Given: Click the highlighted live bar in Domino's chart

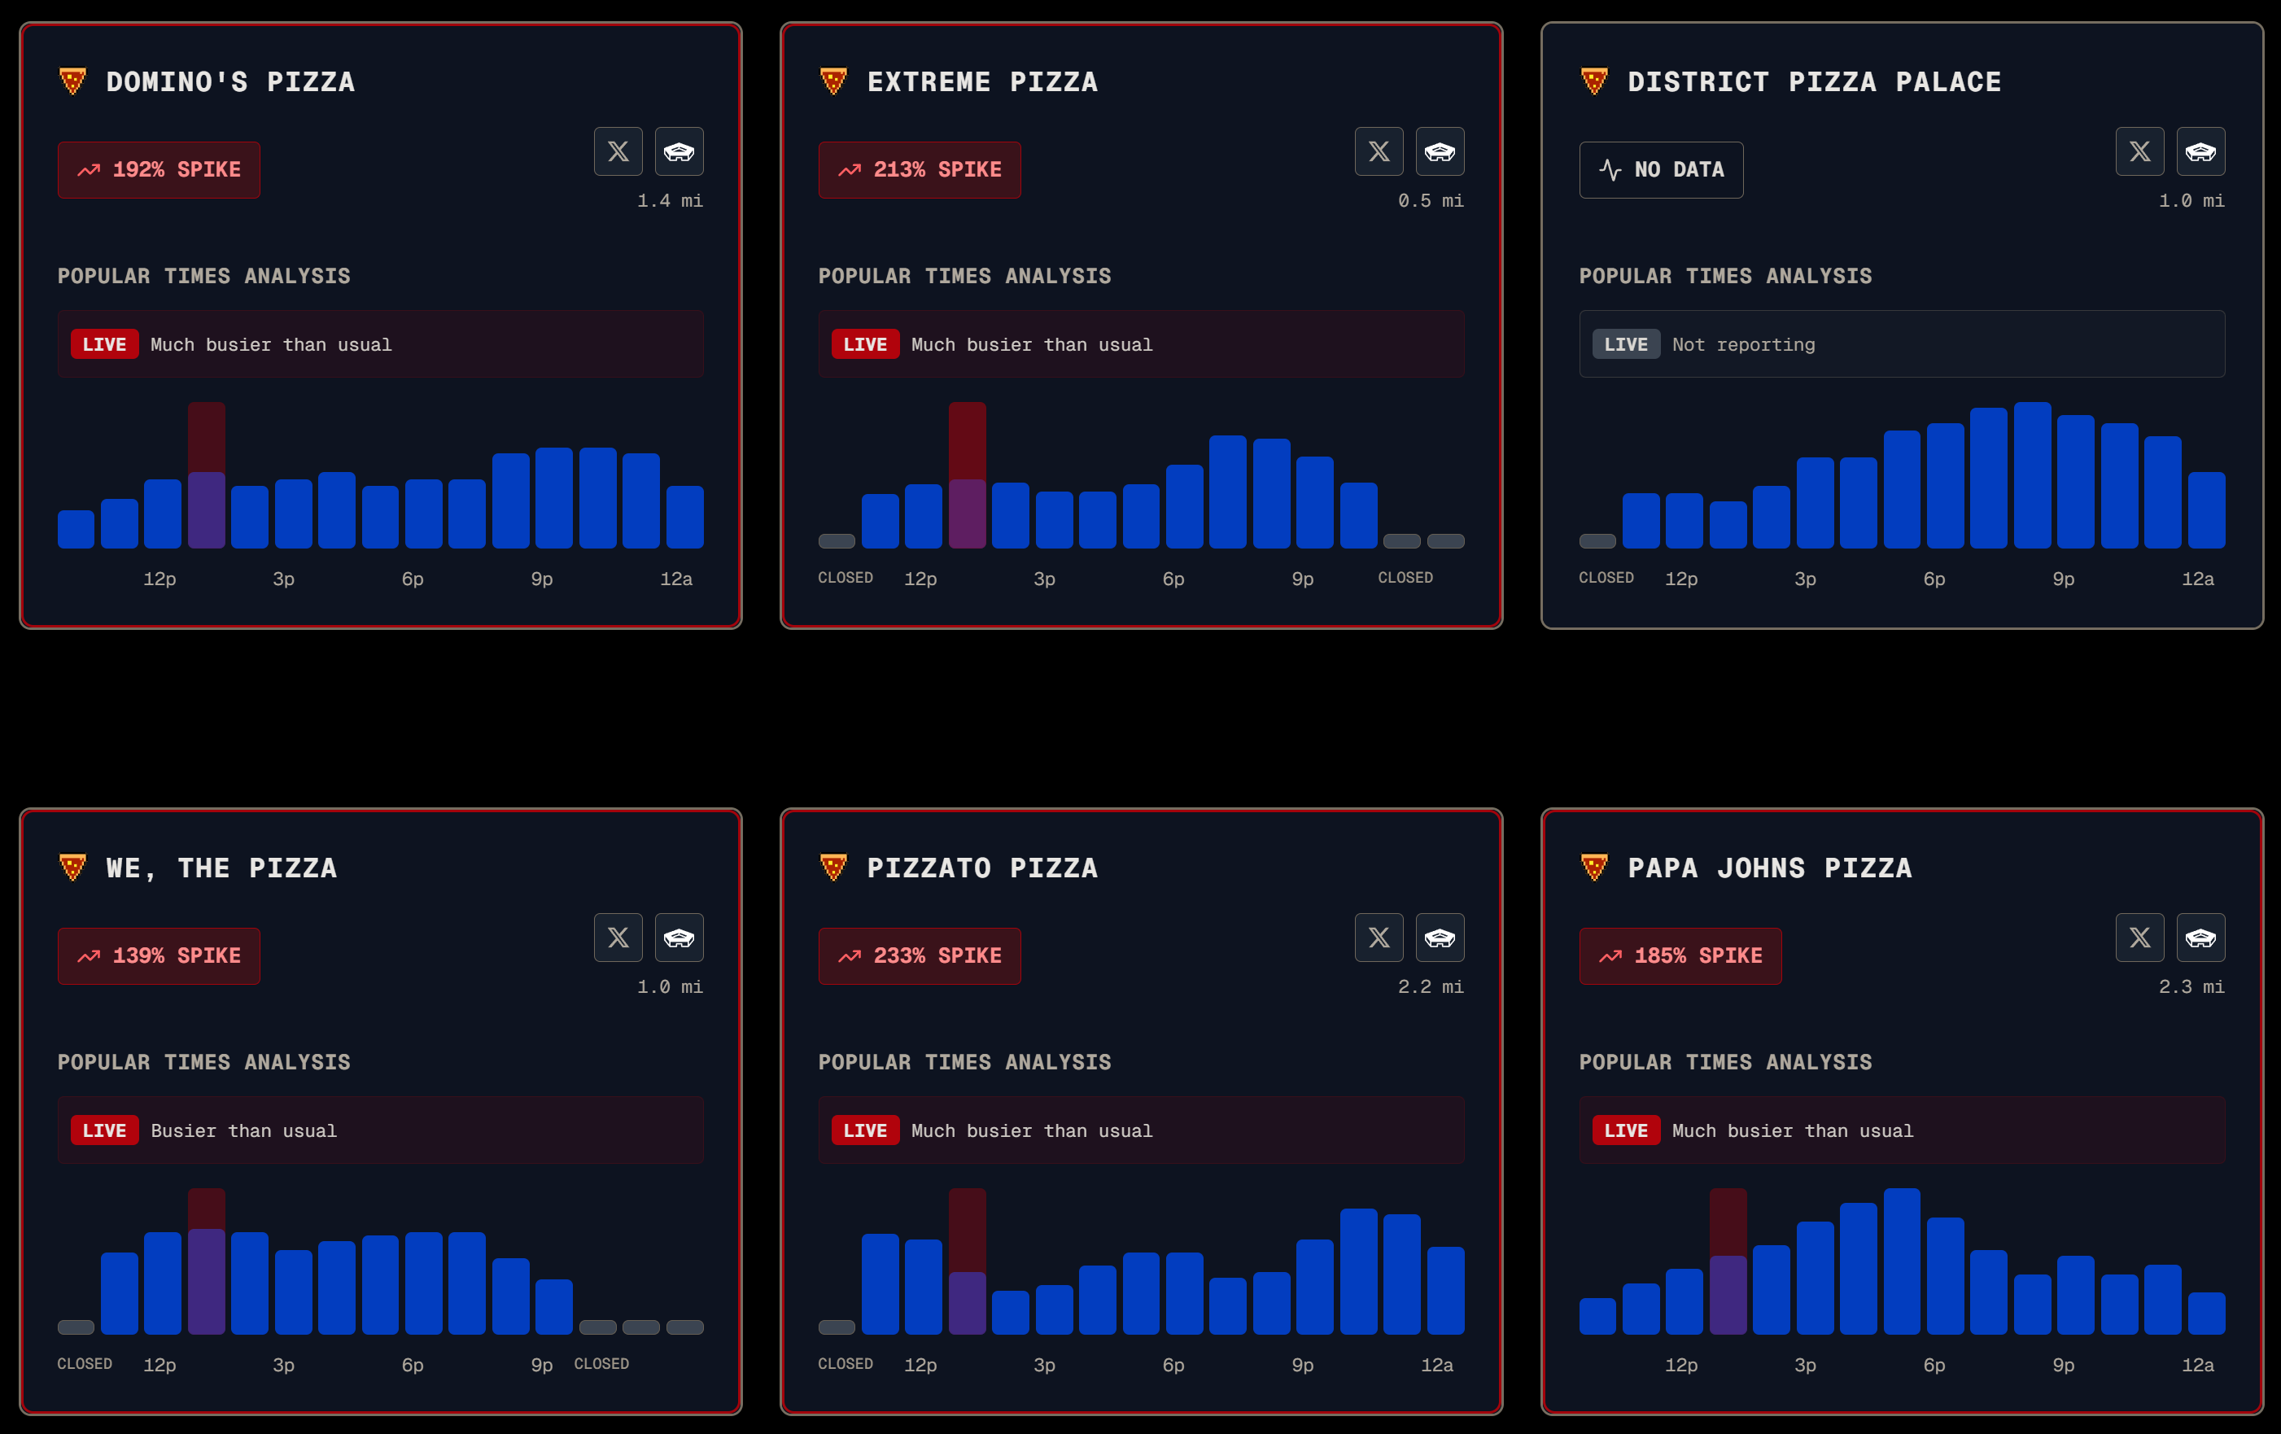Looking at the screenshot, I should click(x=207, y=475).
